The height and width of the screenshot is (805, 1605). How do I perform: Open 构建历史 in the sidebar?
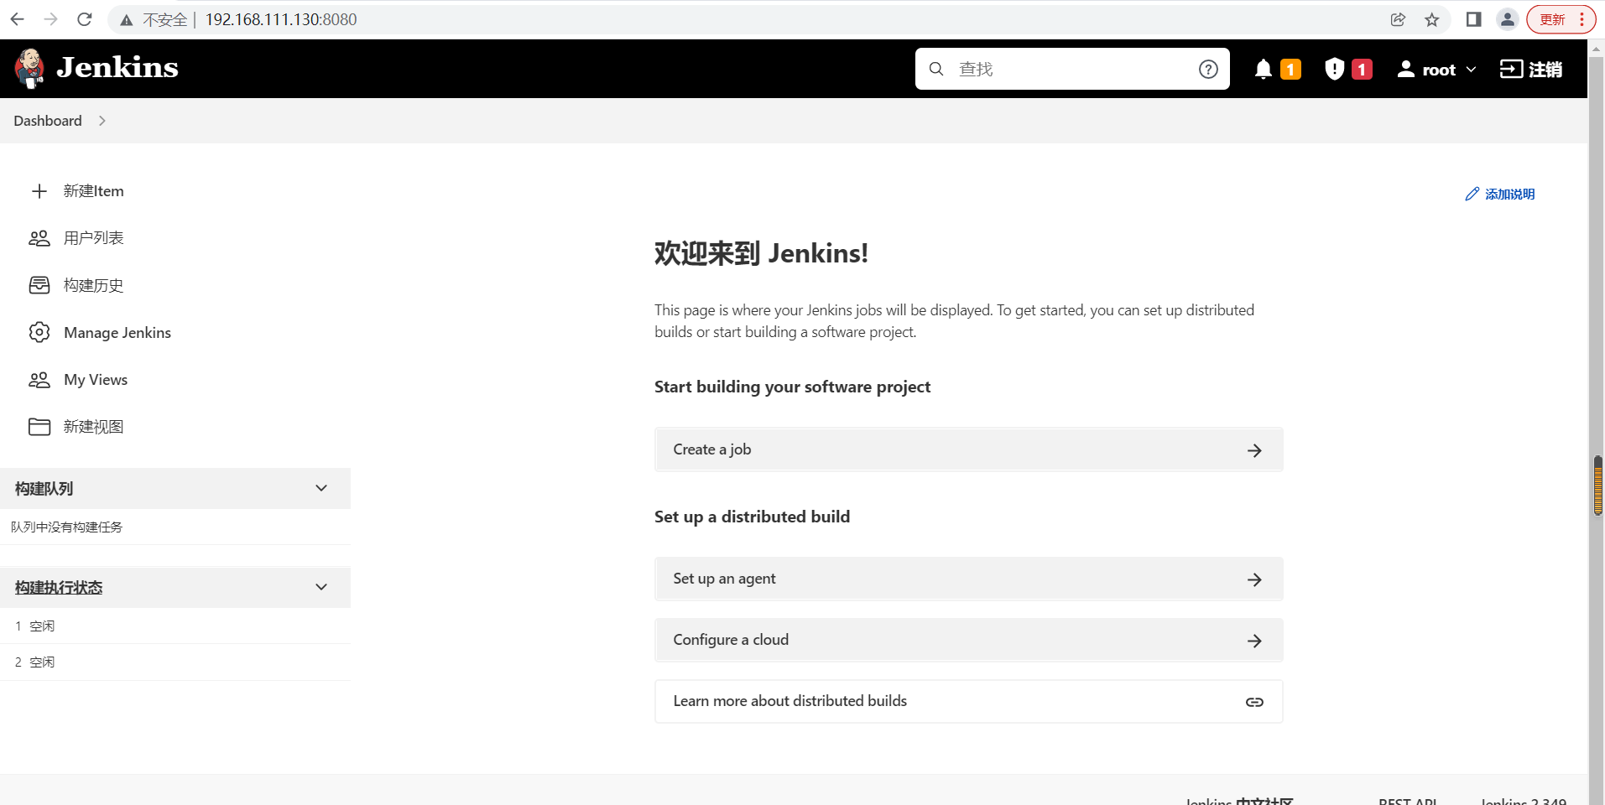pyautogui.click(x=94, y=285)
